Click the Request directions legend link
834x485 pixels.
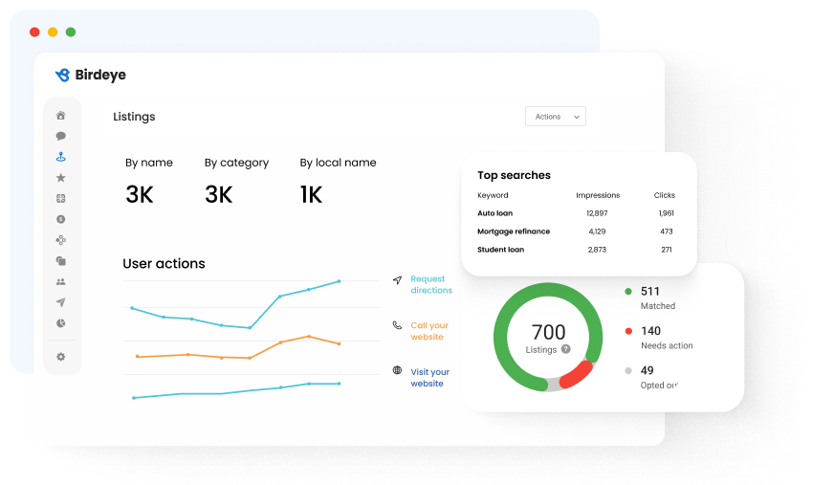(x=431, y=284)
